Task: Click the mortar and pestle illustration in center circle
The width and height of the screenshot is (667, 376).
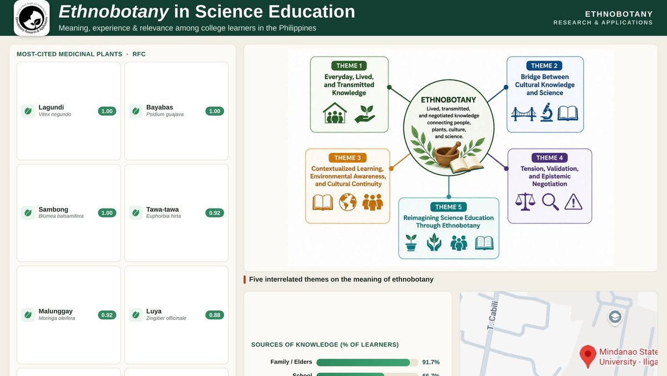Action: (x=448, y=154)
